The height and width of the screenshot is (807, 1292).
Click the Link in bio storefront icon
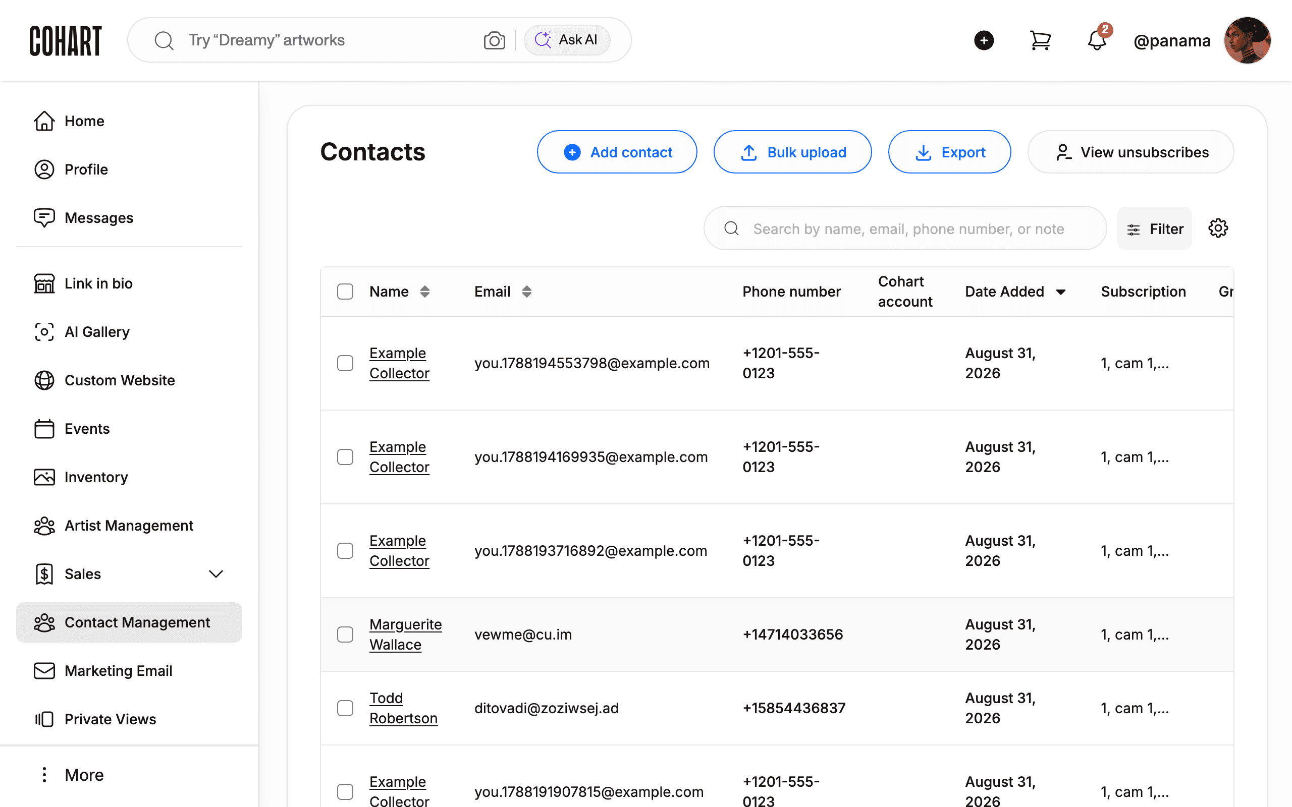pyautogui.click(x=44, y=283)
